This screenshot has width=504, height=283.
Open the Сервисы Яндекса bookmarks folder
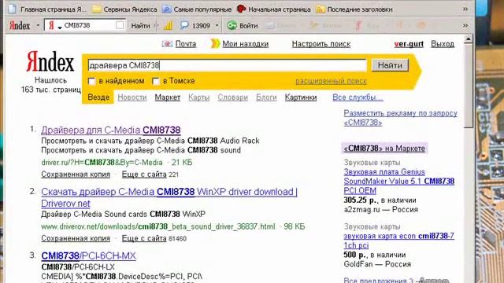124,9
